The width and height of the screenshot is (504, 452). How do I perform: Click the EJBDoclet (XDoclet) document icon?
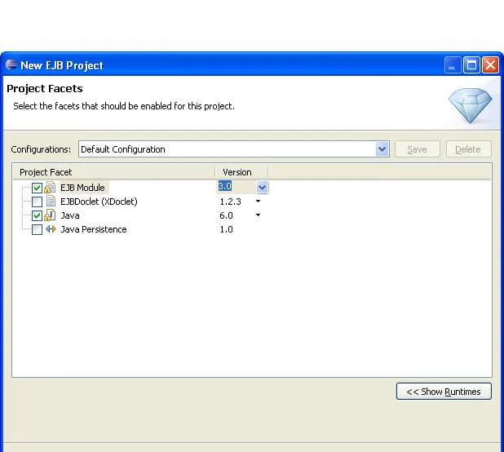point(50,202)
